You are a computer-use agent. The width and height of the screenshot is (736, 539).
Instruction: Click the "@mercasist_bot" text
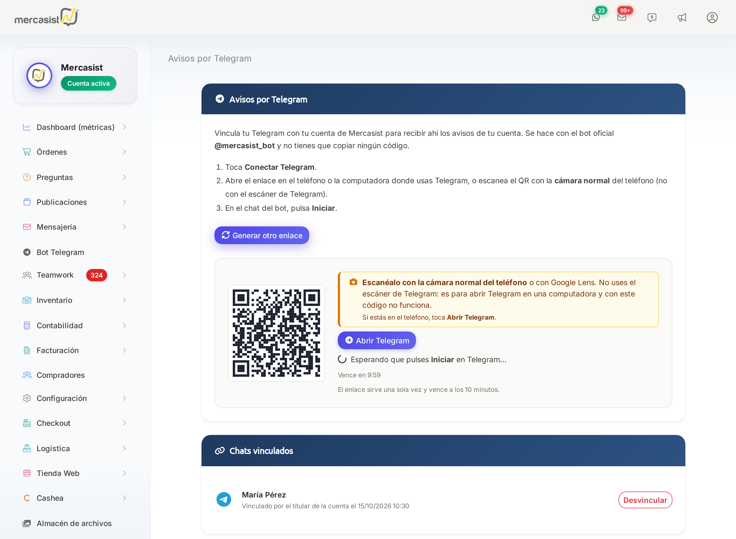[245, 146]
